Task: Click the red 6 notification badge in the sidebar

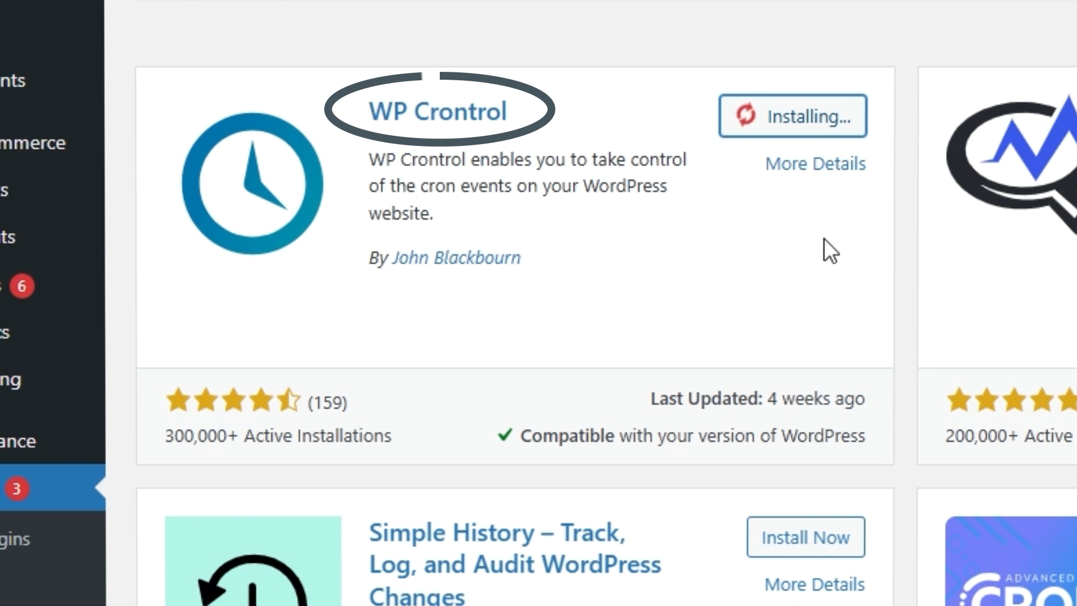Action: 22,286
